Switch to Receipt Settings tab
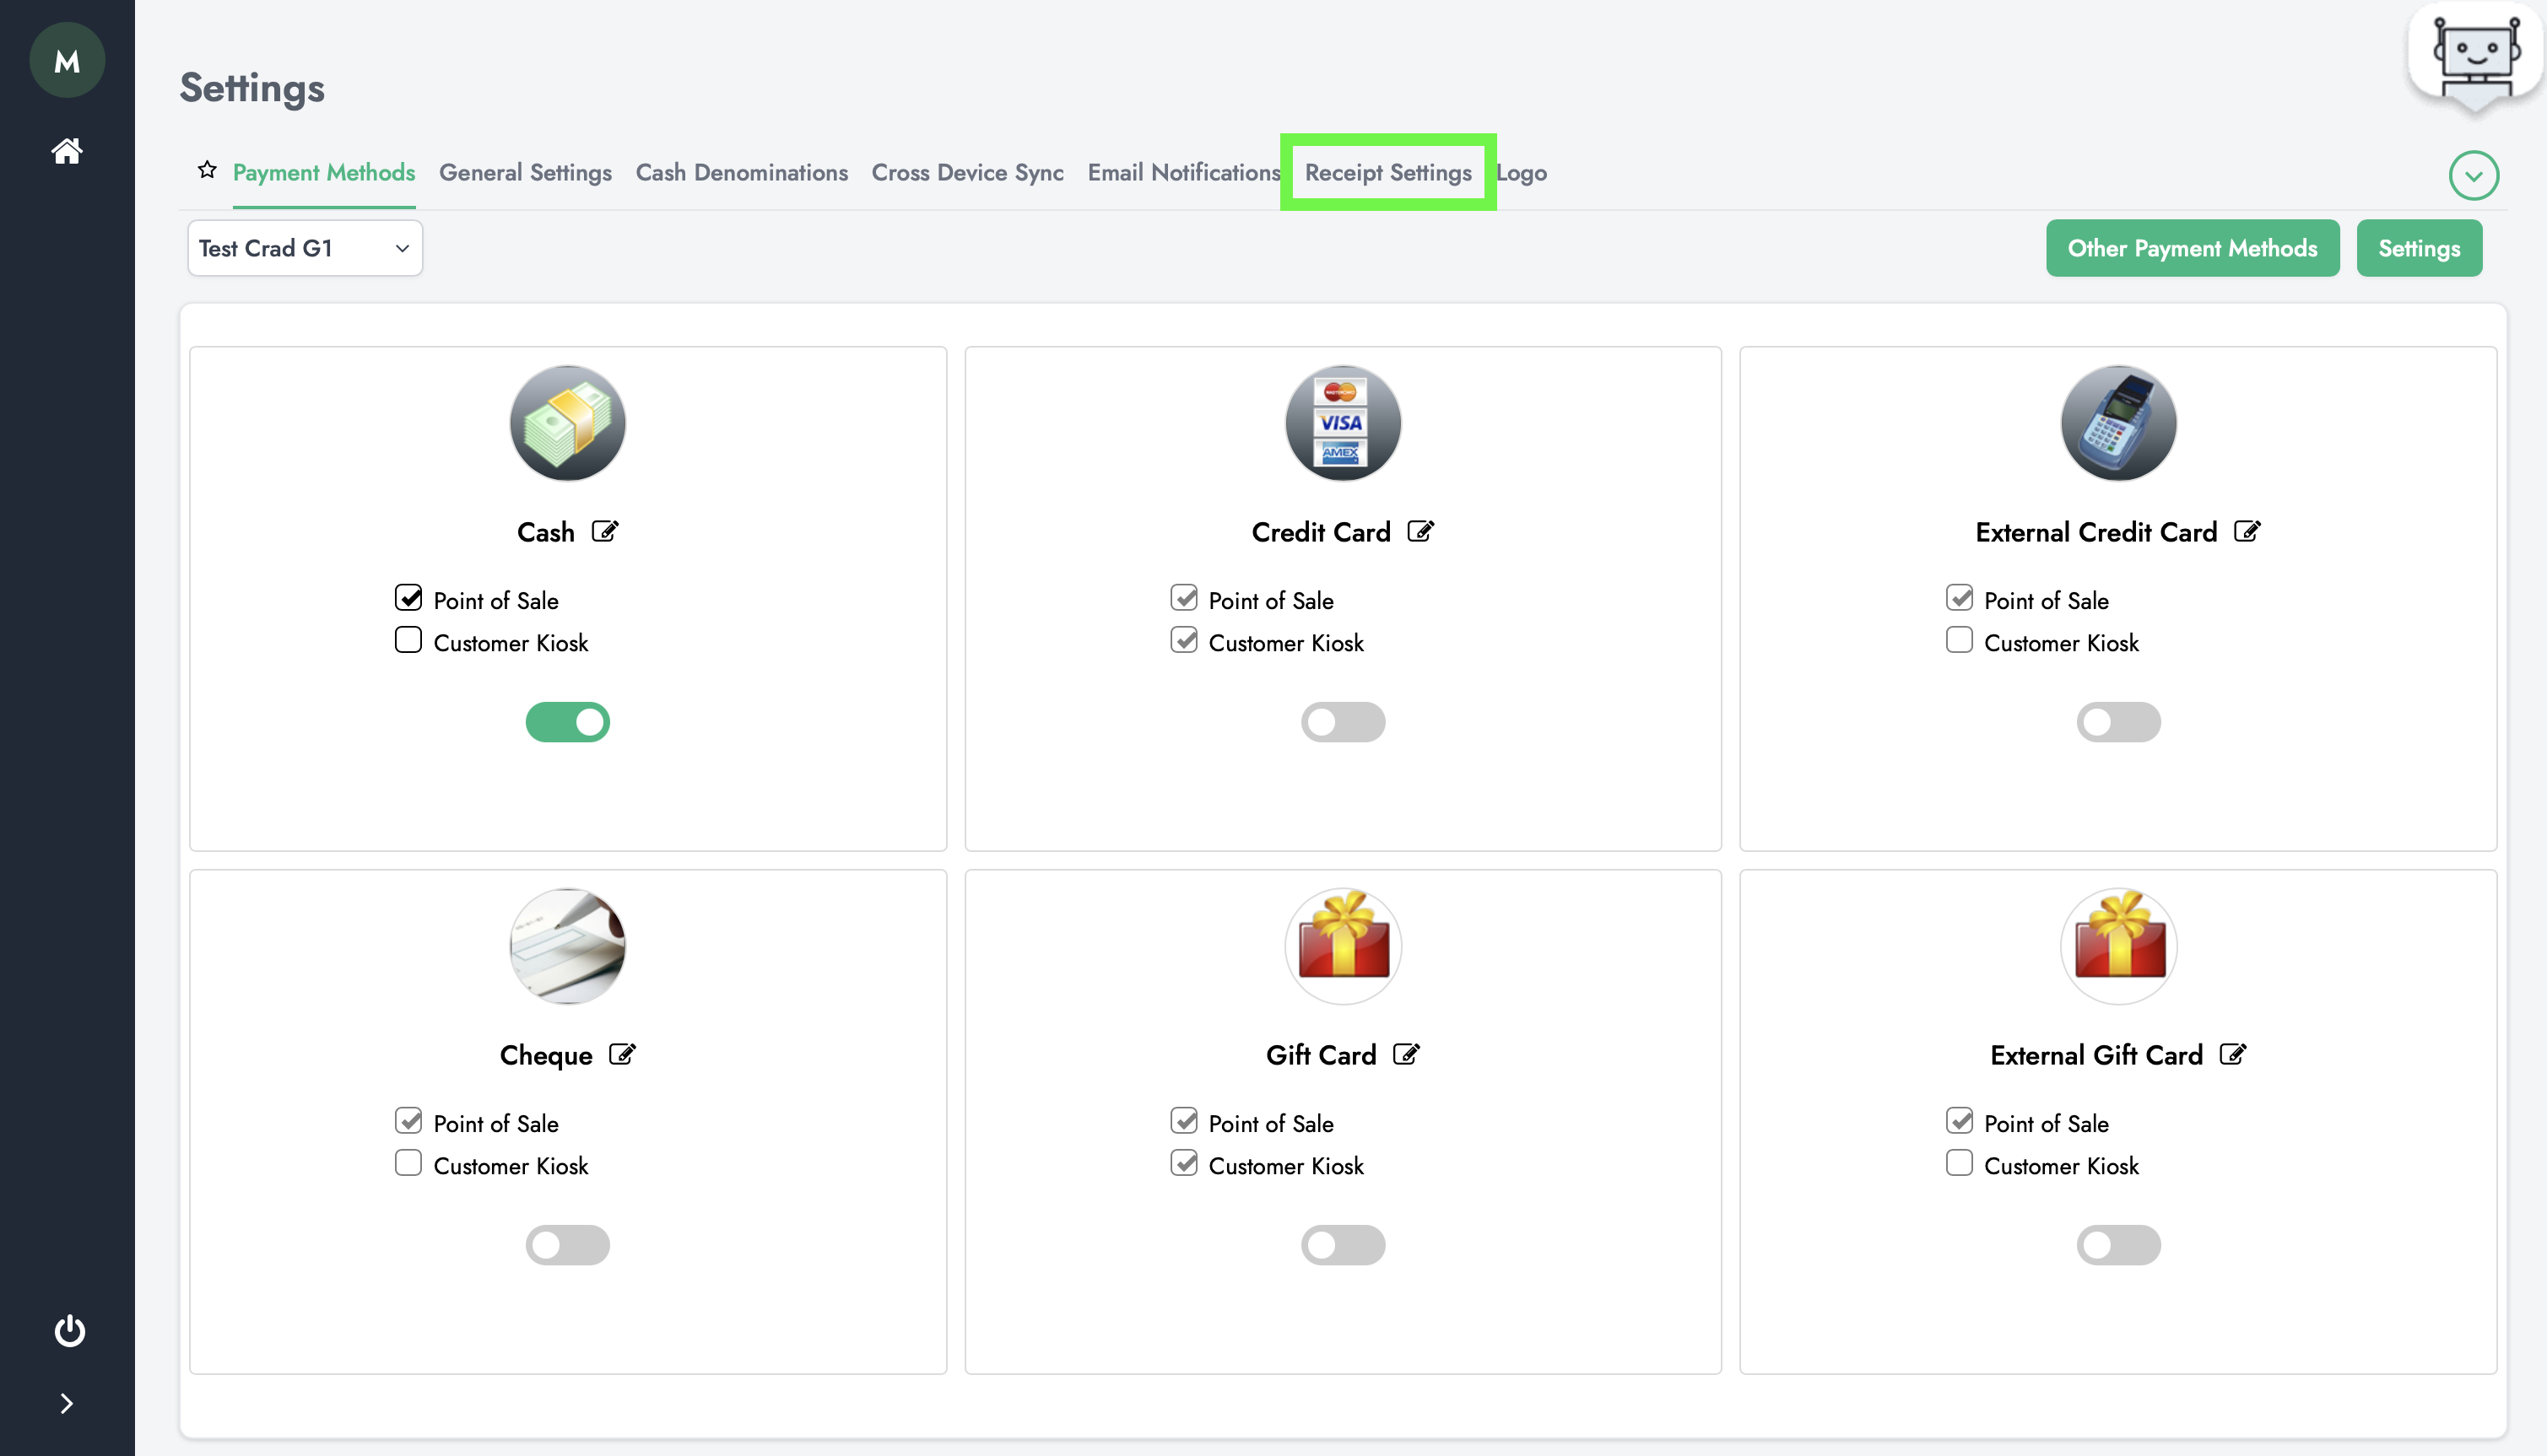 (1389, 173)
